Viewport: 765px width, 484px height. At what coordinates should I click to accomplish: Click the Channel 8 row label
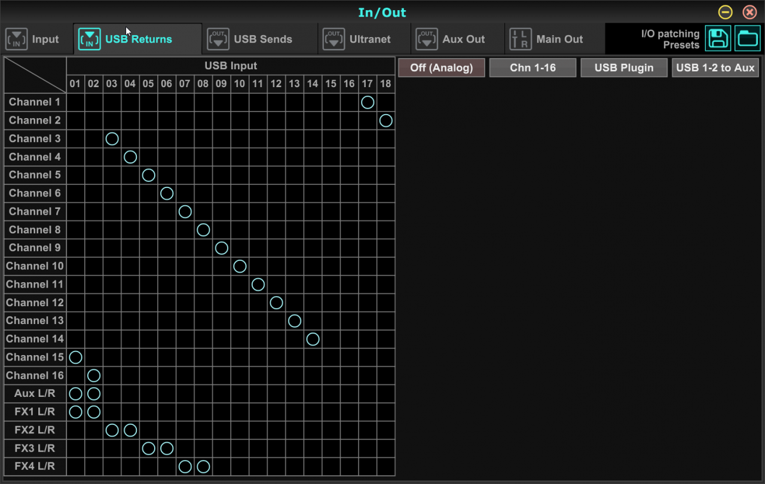point(35,230)
